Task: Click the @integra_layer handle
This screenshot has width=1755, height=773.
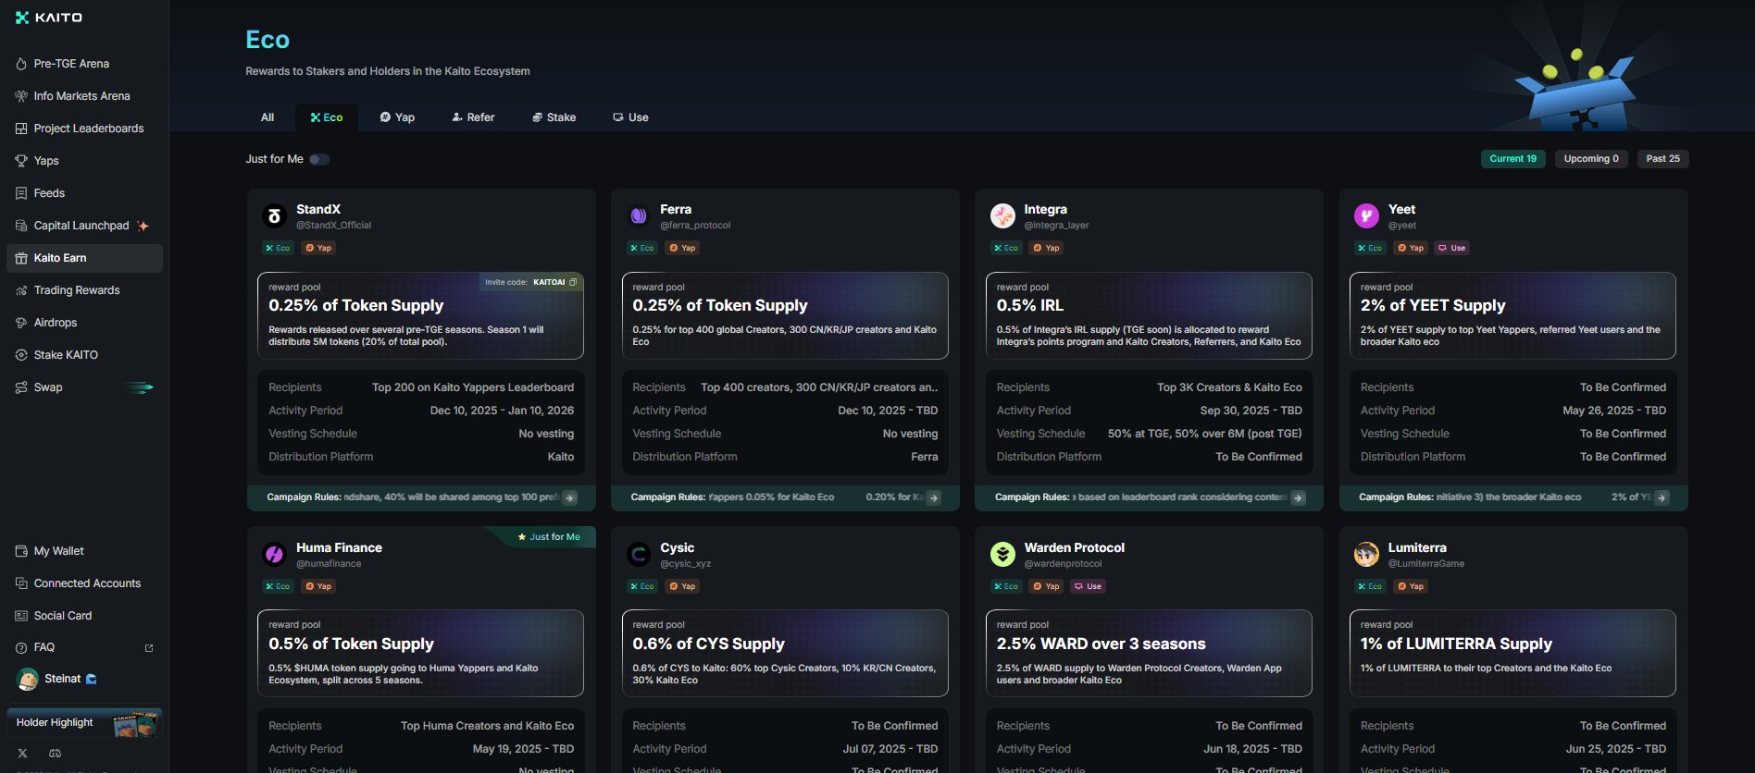Action: tap(1056, 226)
